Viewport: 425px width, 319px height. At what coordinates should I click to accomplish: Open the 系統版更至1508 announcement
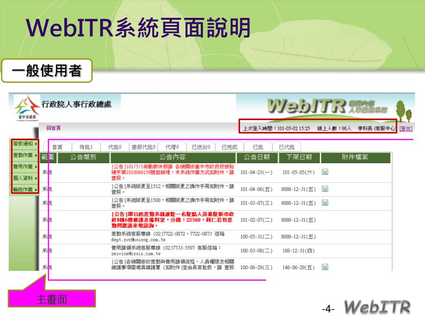tap(173, 203)
